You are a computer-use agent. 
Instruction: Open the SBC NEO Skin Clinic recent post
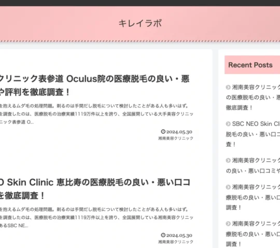pyautogui.click(x=253, y=134)
